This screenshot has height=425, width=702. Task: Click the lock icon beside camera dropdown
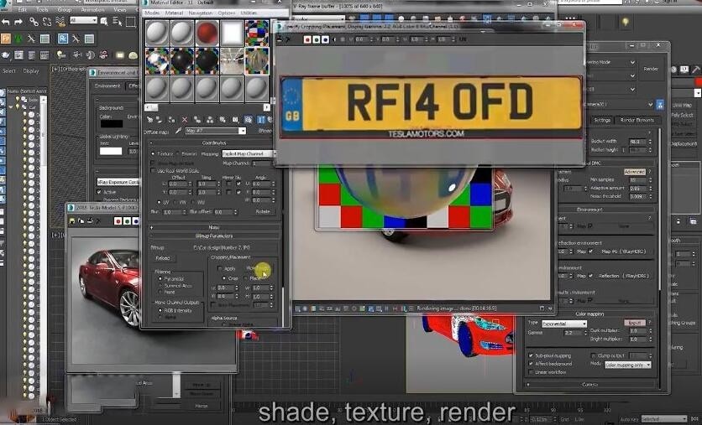coord(660,105)
